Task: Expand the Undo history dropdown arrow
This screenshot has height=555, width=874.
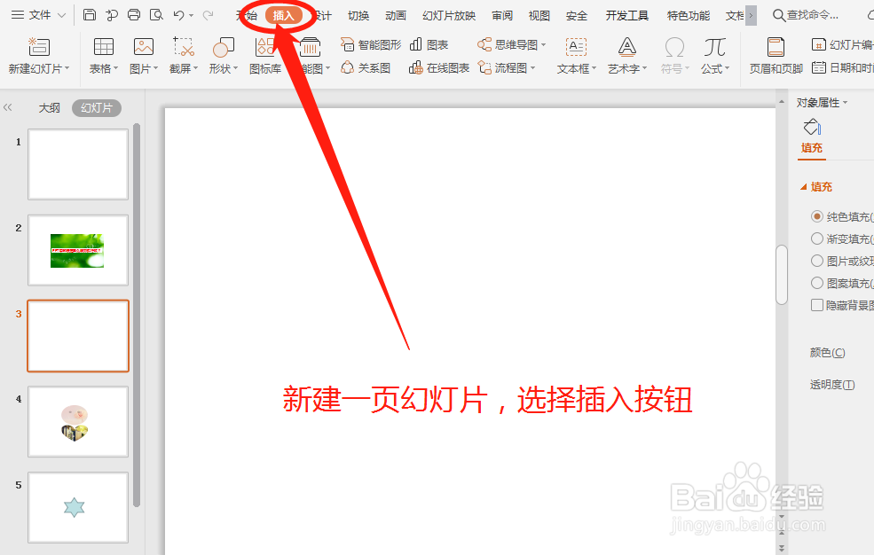Action: pyautogui.click(x=191, y=16)
